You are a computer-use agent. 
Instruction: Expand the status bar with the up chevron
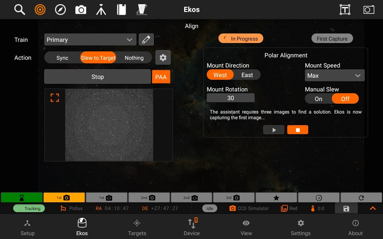pyautogui.click(x=373, y=209)
